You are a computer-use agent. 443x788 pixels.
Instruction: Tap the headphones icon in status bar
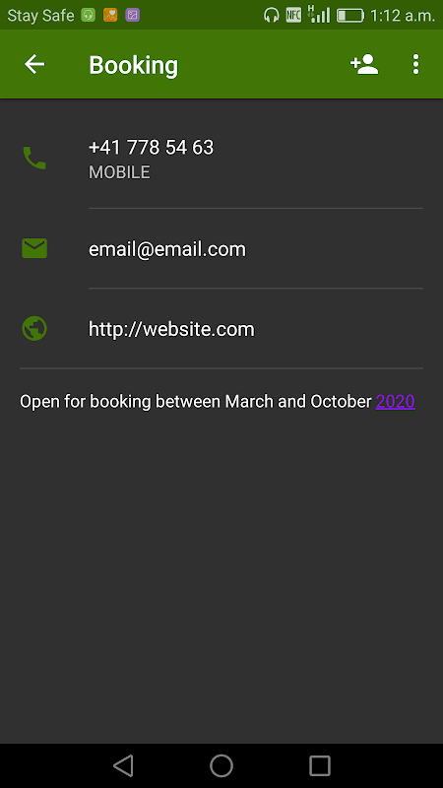[272, 15]
